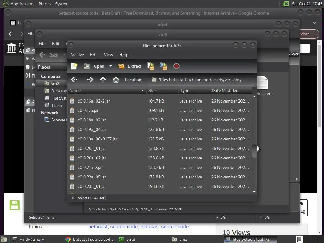Sort by the Name column header
This screenshot has height=243, width=324.
tap(107, 90)
